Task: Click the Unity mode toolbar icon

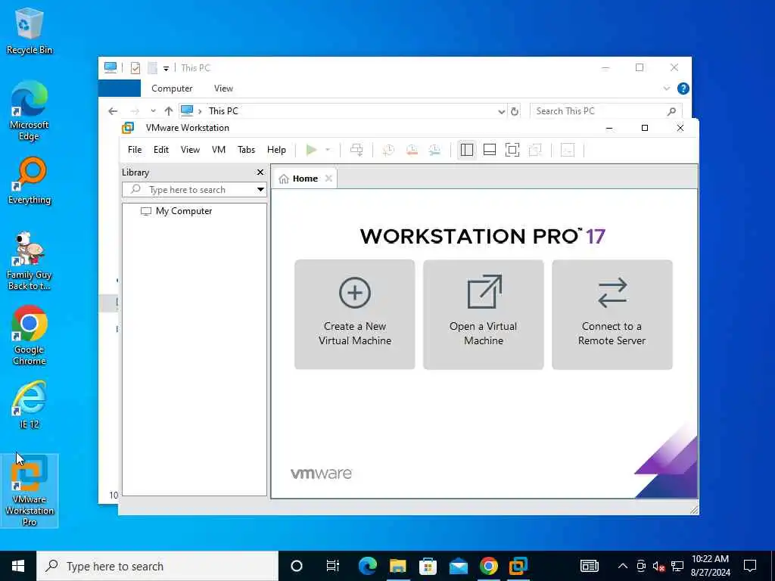Action: pos(535,150)
